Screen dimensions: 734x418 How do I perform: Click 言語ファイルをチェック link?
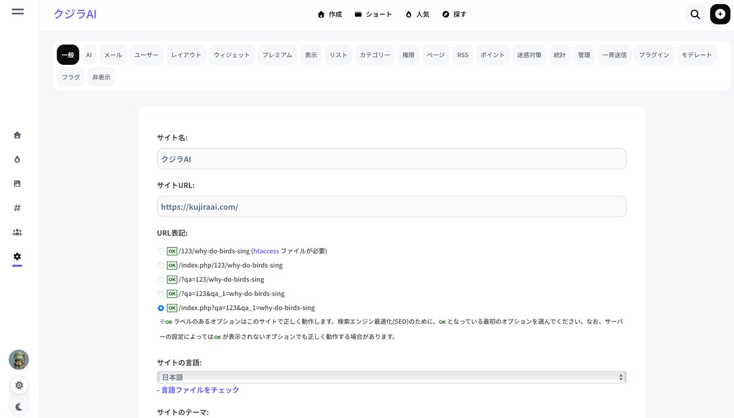pos(200,390)
